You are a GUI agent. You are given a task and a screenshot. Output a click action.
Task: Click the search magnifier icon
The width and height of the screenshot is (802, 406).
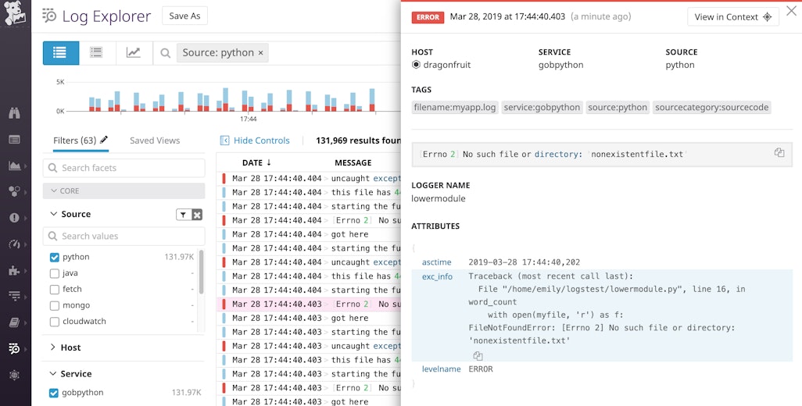coord(165,53)
